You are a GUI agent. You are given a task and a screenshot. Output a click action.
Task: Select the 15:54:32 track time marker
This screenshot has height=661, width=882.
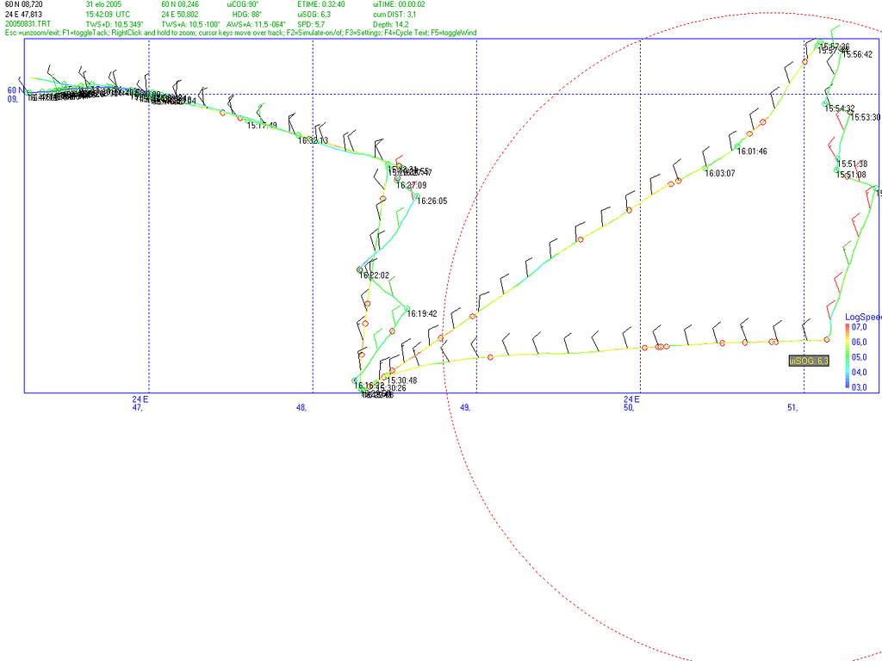(840, 108)
